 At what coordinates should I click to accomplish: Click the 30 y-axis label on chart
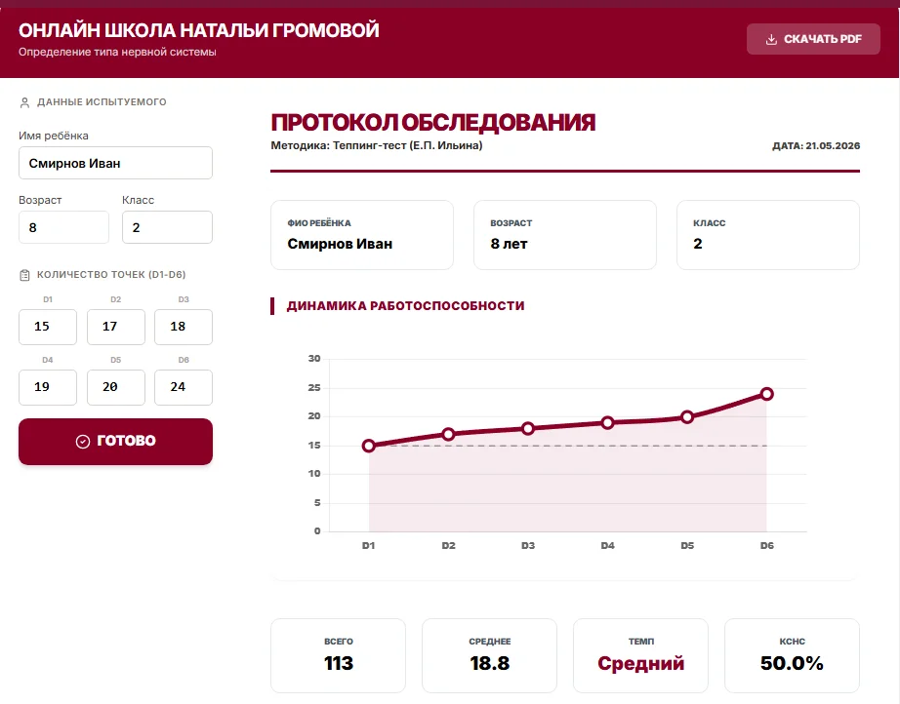coord(314,359)
